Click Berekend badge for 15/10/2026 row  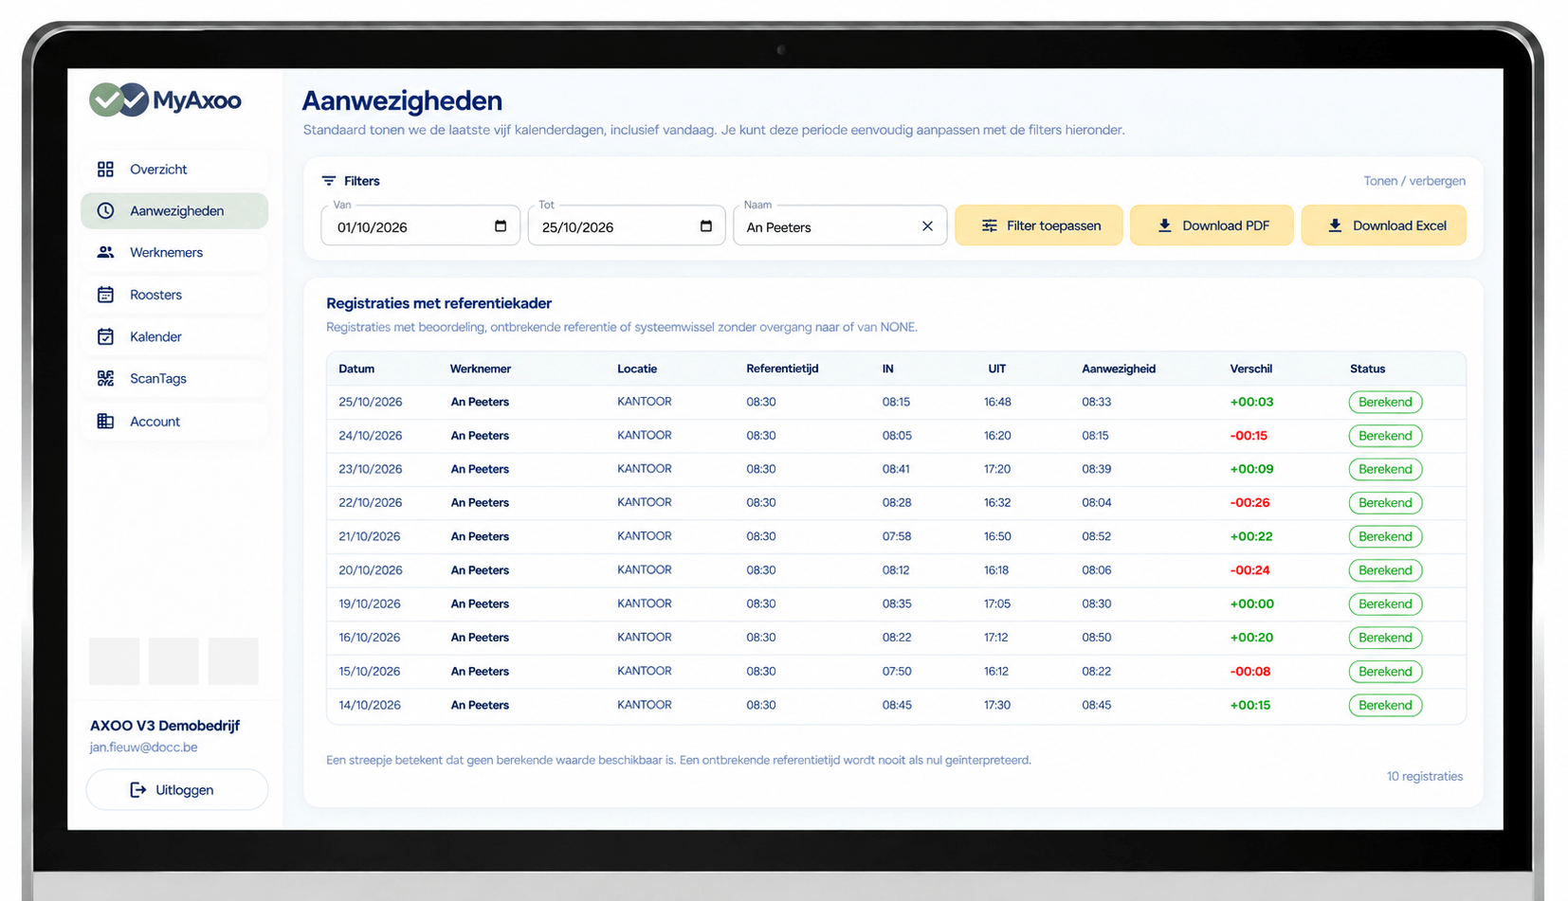1385,672
